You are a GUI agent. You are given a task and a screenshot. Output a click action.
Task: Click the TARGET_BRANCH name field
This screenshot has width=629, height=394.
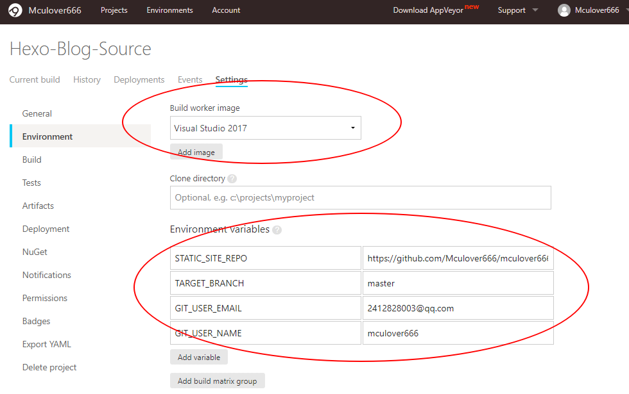pos(266,283)
